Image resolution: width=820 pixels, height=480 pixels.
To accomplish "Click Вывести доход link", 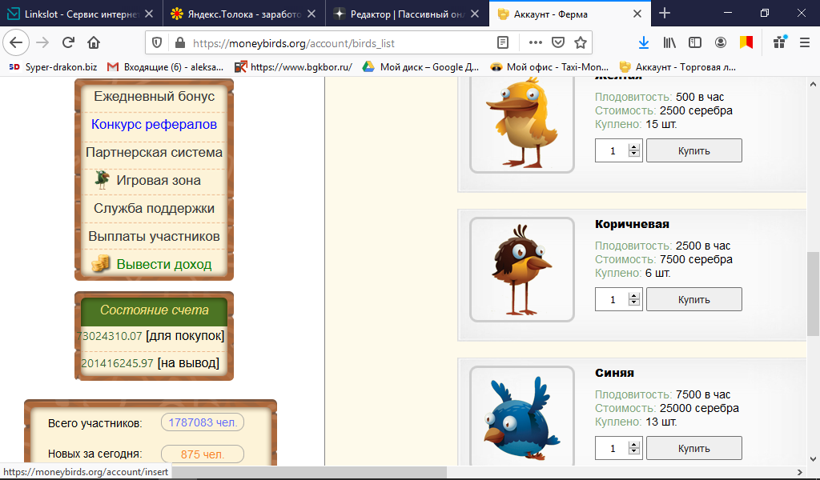I will pyautogui.click(x=164, y=264).
